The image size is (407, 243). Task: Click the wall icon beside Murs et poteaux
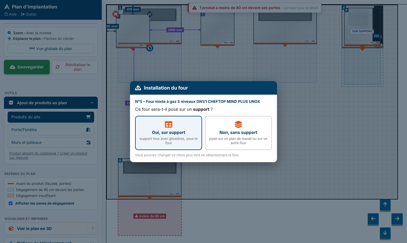click(88, 142)
